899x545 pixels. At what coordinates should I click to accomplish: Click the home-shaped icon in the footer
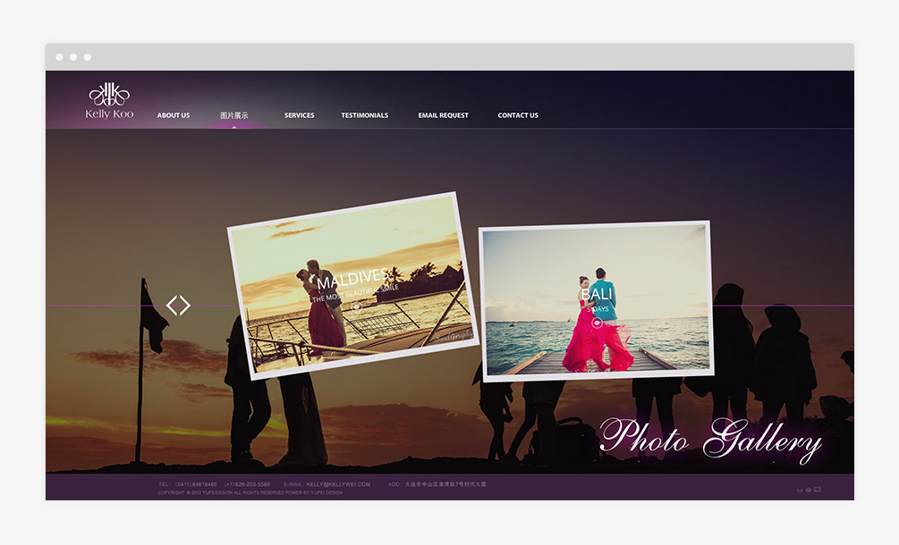coord(808,490)
